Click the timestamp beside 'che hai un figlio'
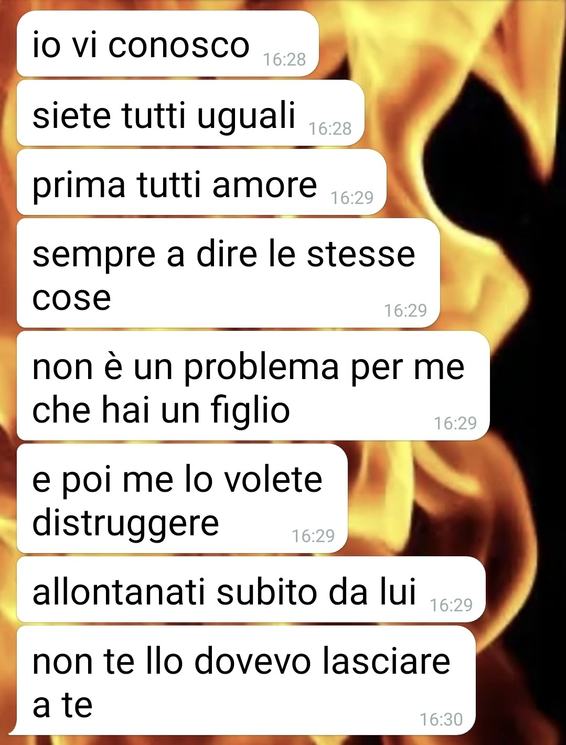 pyautogui.click(x=455, y=423)
